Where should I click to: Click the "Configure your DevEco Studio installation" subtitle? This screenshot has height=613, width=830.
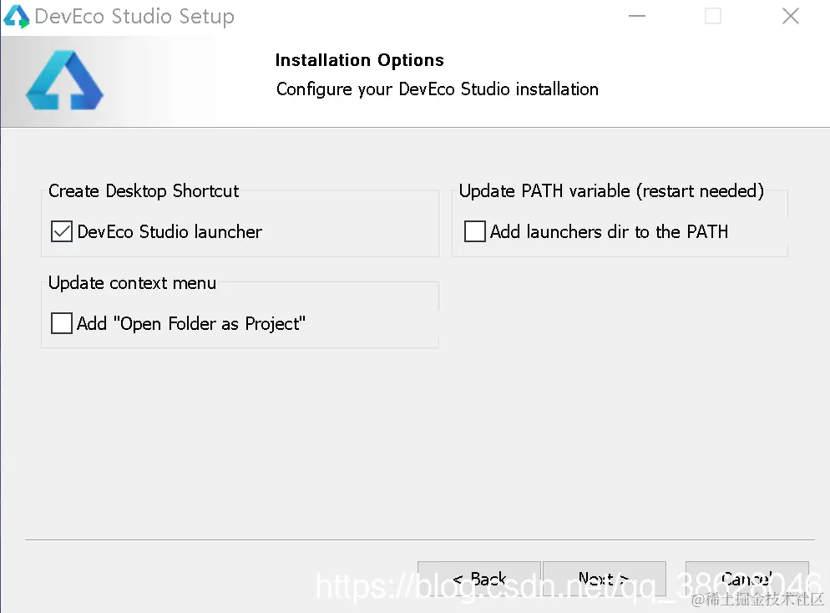(x=437, y=89)
